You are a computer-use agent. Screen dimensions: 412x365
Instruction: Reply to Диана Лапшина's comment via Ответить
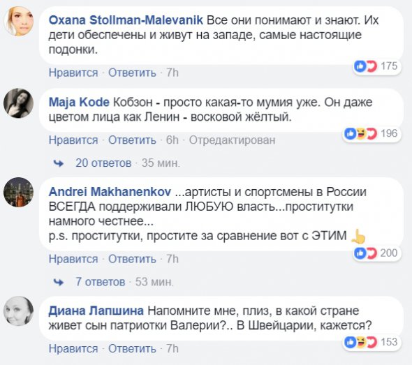coord(132,349)
